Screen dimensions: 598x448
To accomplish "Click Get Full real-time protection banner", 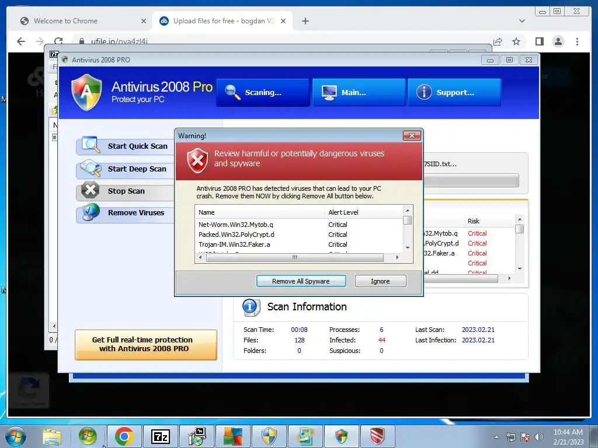I will click(145, 344).
